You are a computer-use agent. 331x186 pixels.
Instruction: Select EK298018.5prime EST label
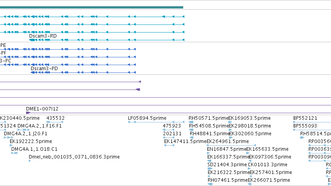250,126
